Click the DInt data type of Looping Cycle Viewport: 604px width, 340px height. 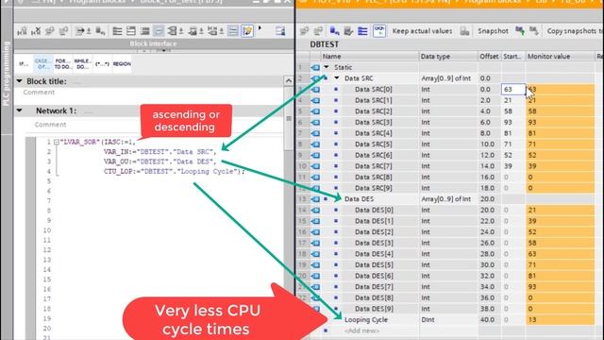click(428, 319)
